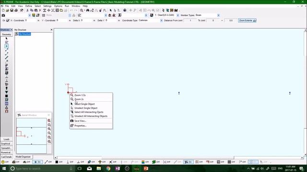Click the binoculars Find icon
The width and height of the screenshot is (307, 172).
(x=88, y=11)
